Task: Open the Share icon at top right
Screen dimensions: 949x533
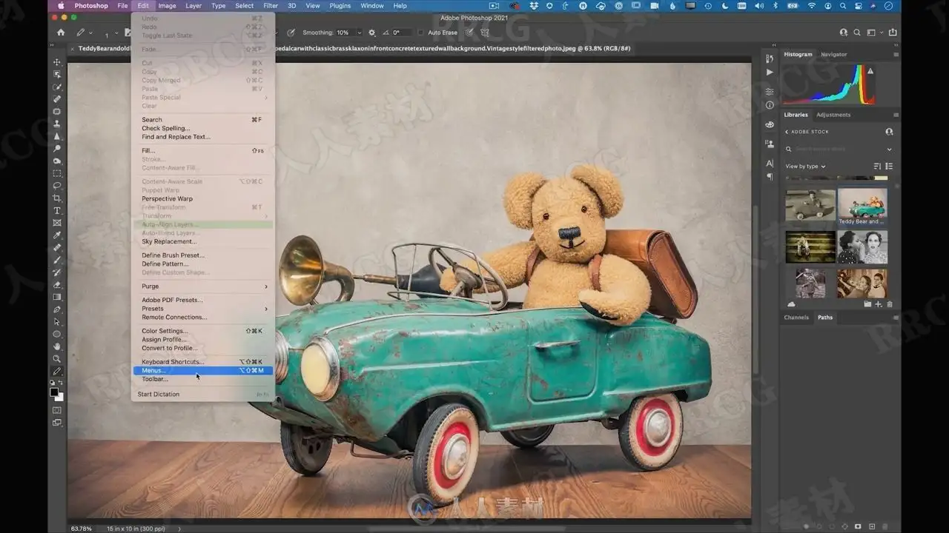Action: [893, 33]
